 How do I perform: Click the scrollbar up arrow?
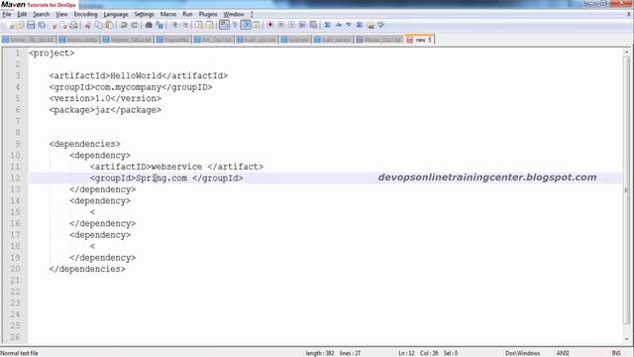click(x=627, y=52)
